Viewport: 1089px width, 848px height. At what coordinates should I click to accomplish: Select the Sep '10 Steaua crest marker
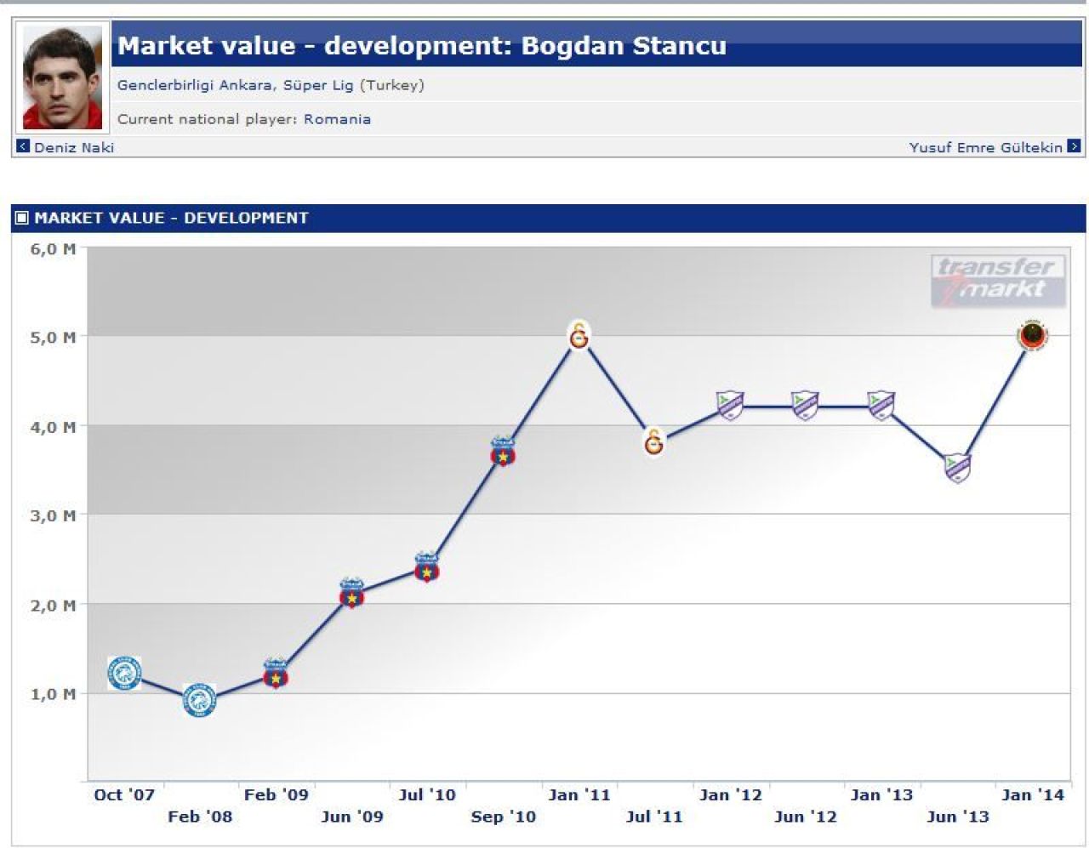[503, 451]
